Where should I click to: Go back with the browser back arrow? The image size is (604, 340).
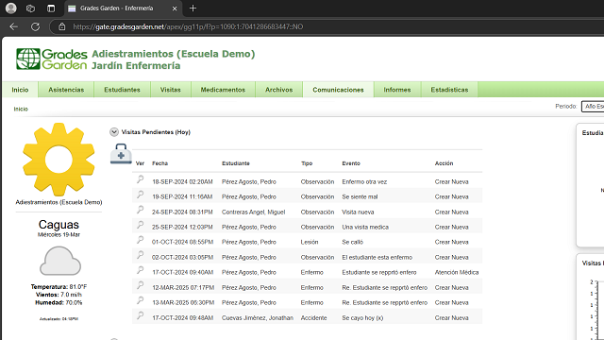click(x=13, y=26)
